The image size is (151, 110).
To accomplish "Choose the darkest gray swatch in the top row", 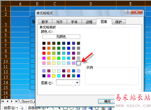I will (x=79, y=43).
